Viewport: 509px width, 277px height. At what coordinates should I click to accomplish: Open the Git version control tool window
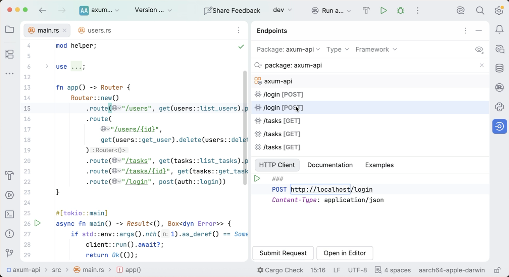click(10, 253)
